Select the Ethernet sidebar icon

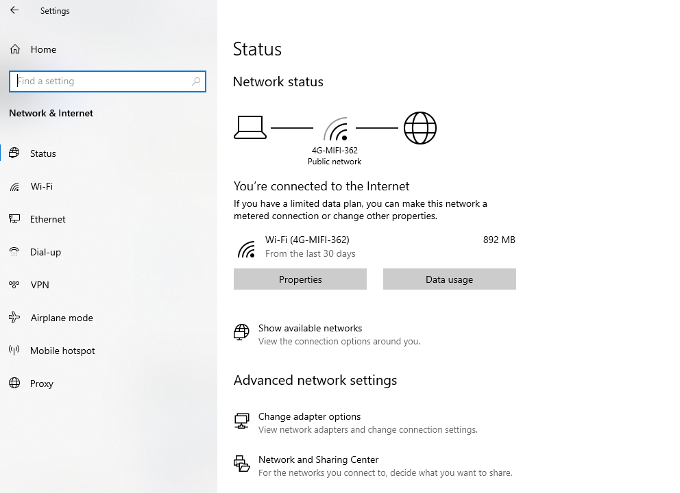[14, 219]
